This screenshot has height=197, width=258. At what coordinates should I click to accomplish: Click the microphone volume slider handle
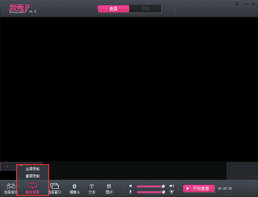163,192
